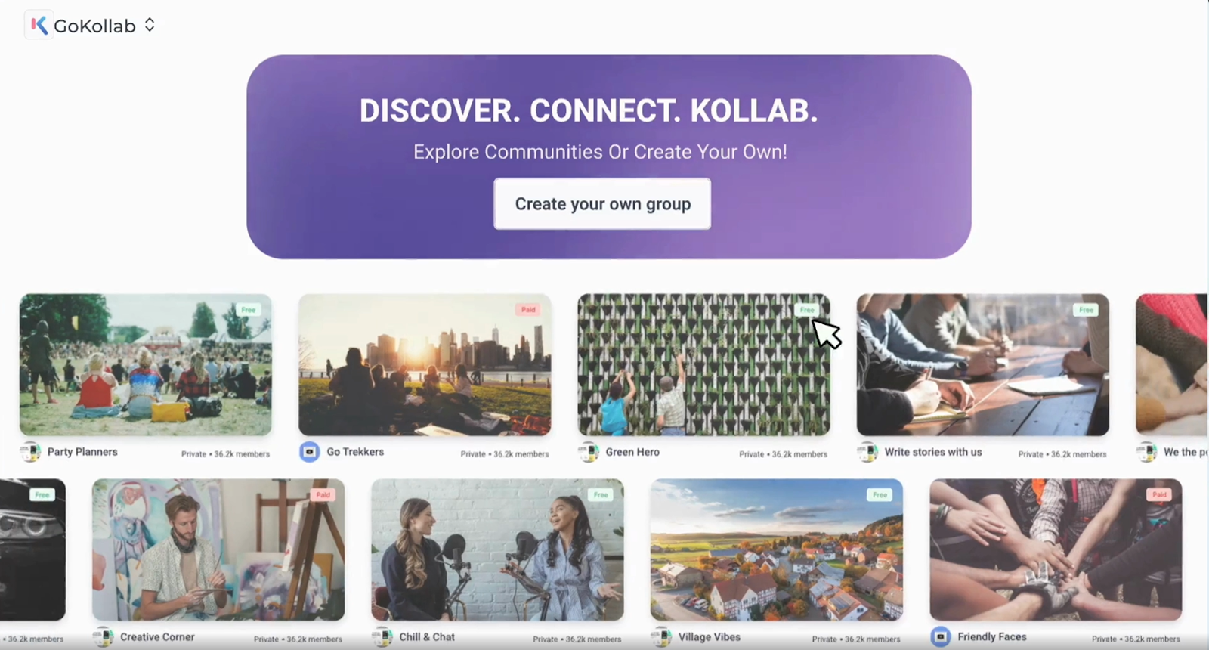This screenshot has height=650, width=1209.
Task: Click the Free badge on Green Hero card
Action: (x=807, y=310)
